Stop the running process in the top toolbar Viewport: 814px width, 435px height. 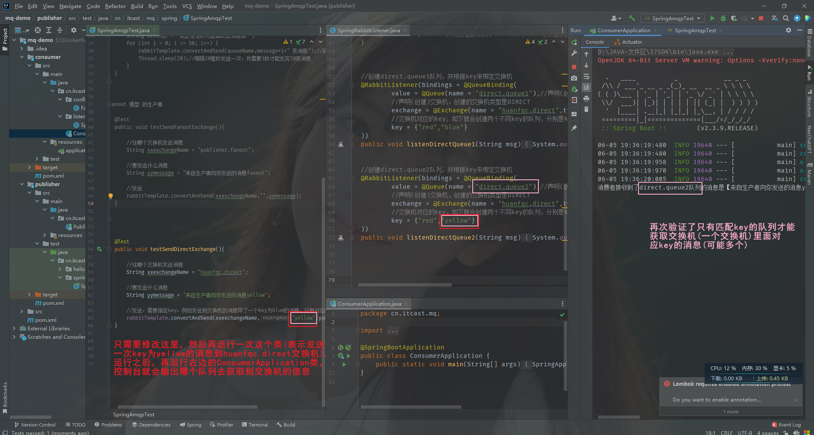point(761,18)
